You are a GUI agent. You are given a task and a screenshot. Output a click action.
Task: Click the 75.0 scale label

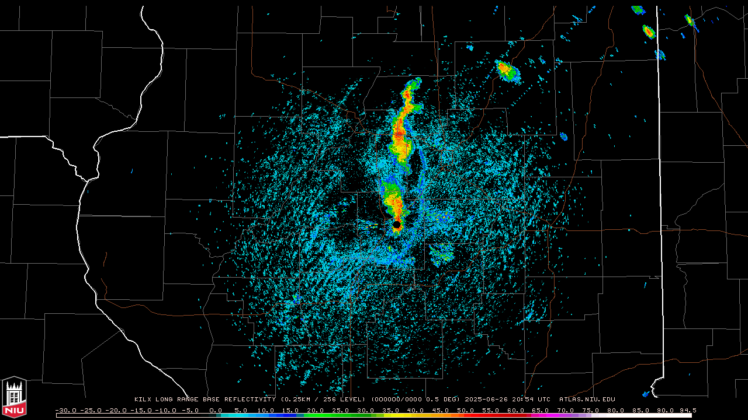(590, 410)
